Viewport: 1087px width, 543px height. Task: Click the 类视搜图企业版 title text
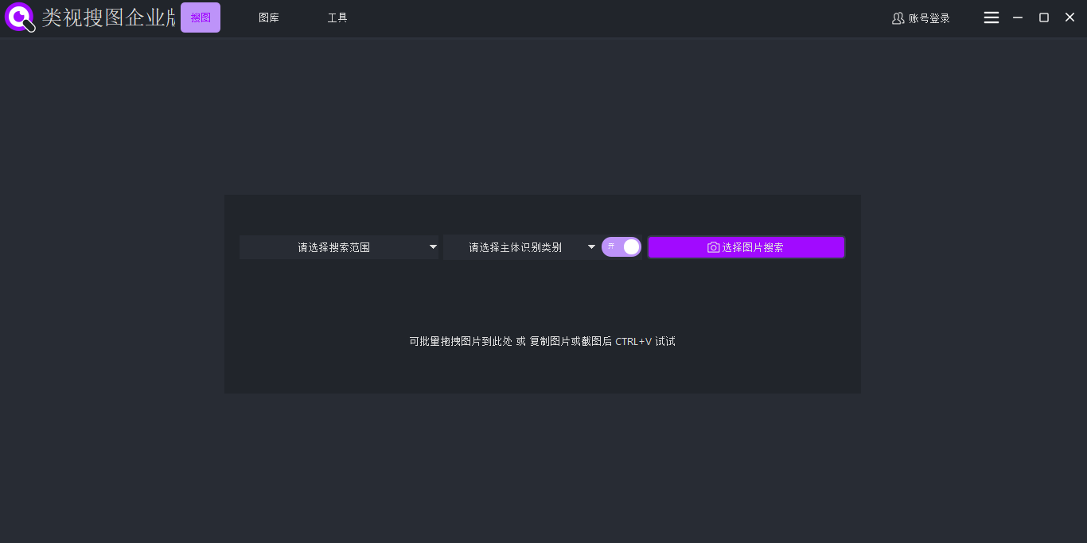click(109, 17)
